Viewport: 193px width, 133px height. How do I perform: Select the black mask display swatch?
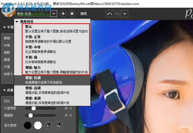28,125
